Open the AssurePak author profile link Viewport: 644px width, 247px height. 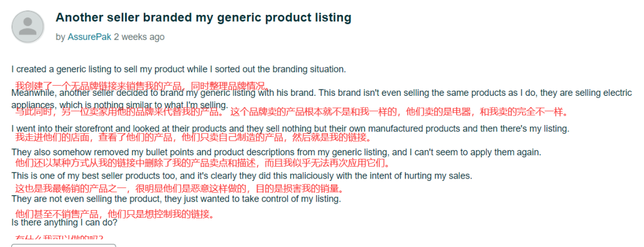click(89, 37)
